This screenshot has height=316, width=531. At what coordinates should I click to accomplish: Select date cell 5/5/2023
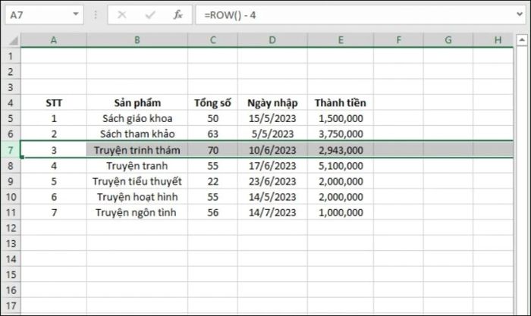click(272, 133)
